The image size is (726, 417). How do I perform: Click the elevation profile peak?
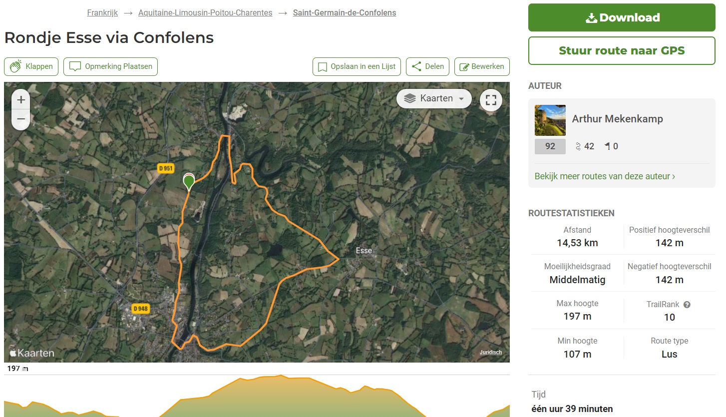(x=281, y=376)
